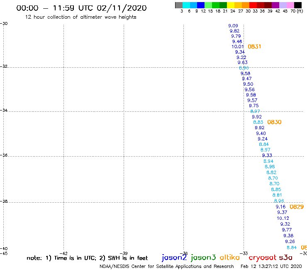Click the wave height value 9.47

pos(247,79)
